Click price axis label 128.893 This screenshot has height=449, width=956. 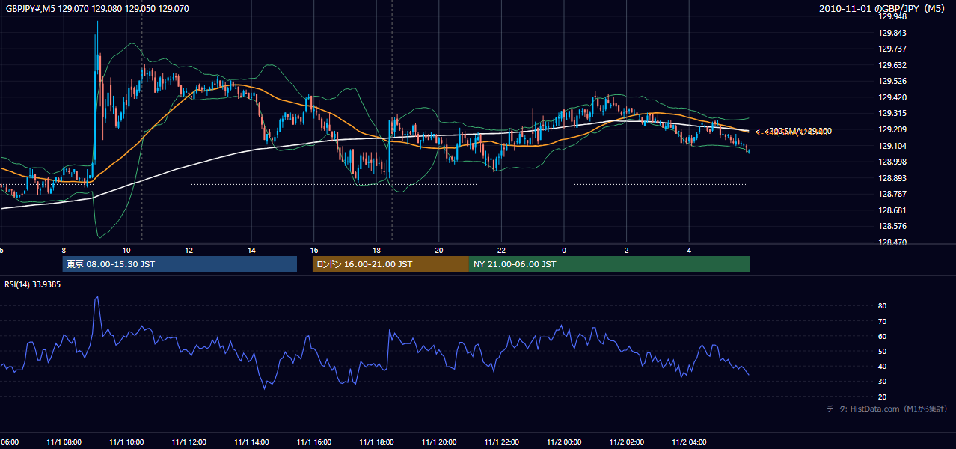pos(893,178)
